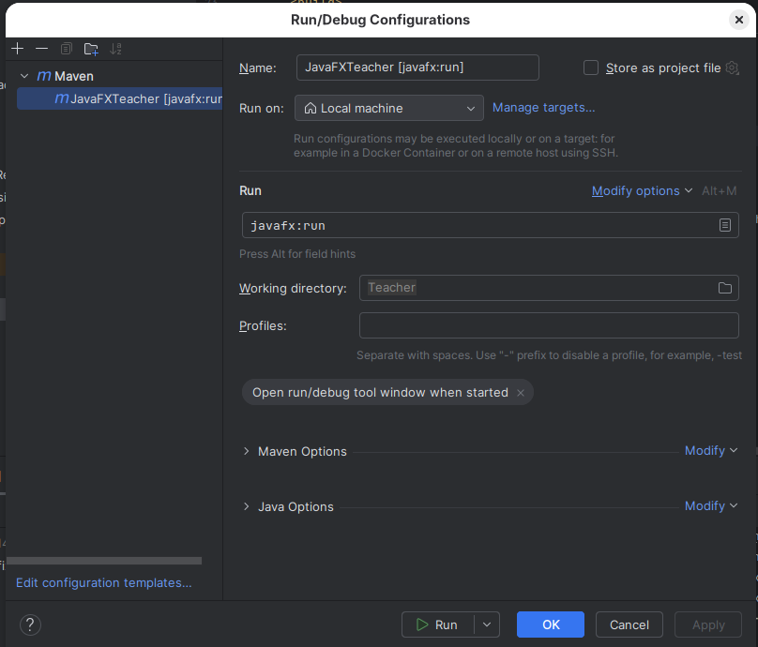Open the Run on Local machine dropdown

(389, 109)
